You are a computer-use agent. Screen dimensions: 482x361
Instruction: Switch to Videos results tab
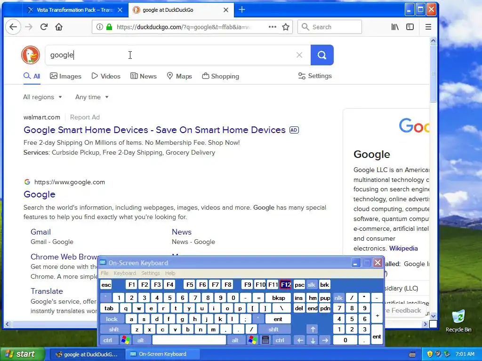106,76
